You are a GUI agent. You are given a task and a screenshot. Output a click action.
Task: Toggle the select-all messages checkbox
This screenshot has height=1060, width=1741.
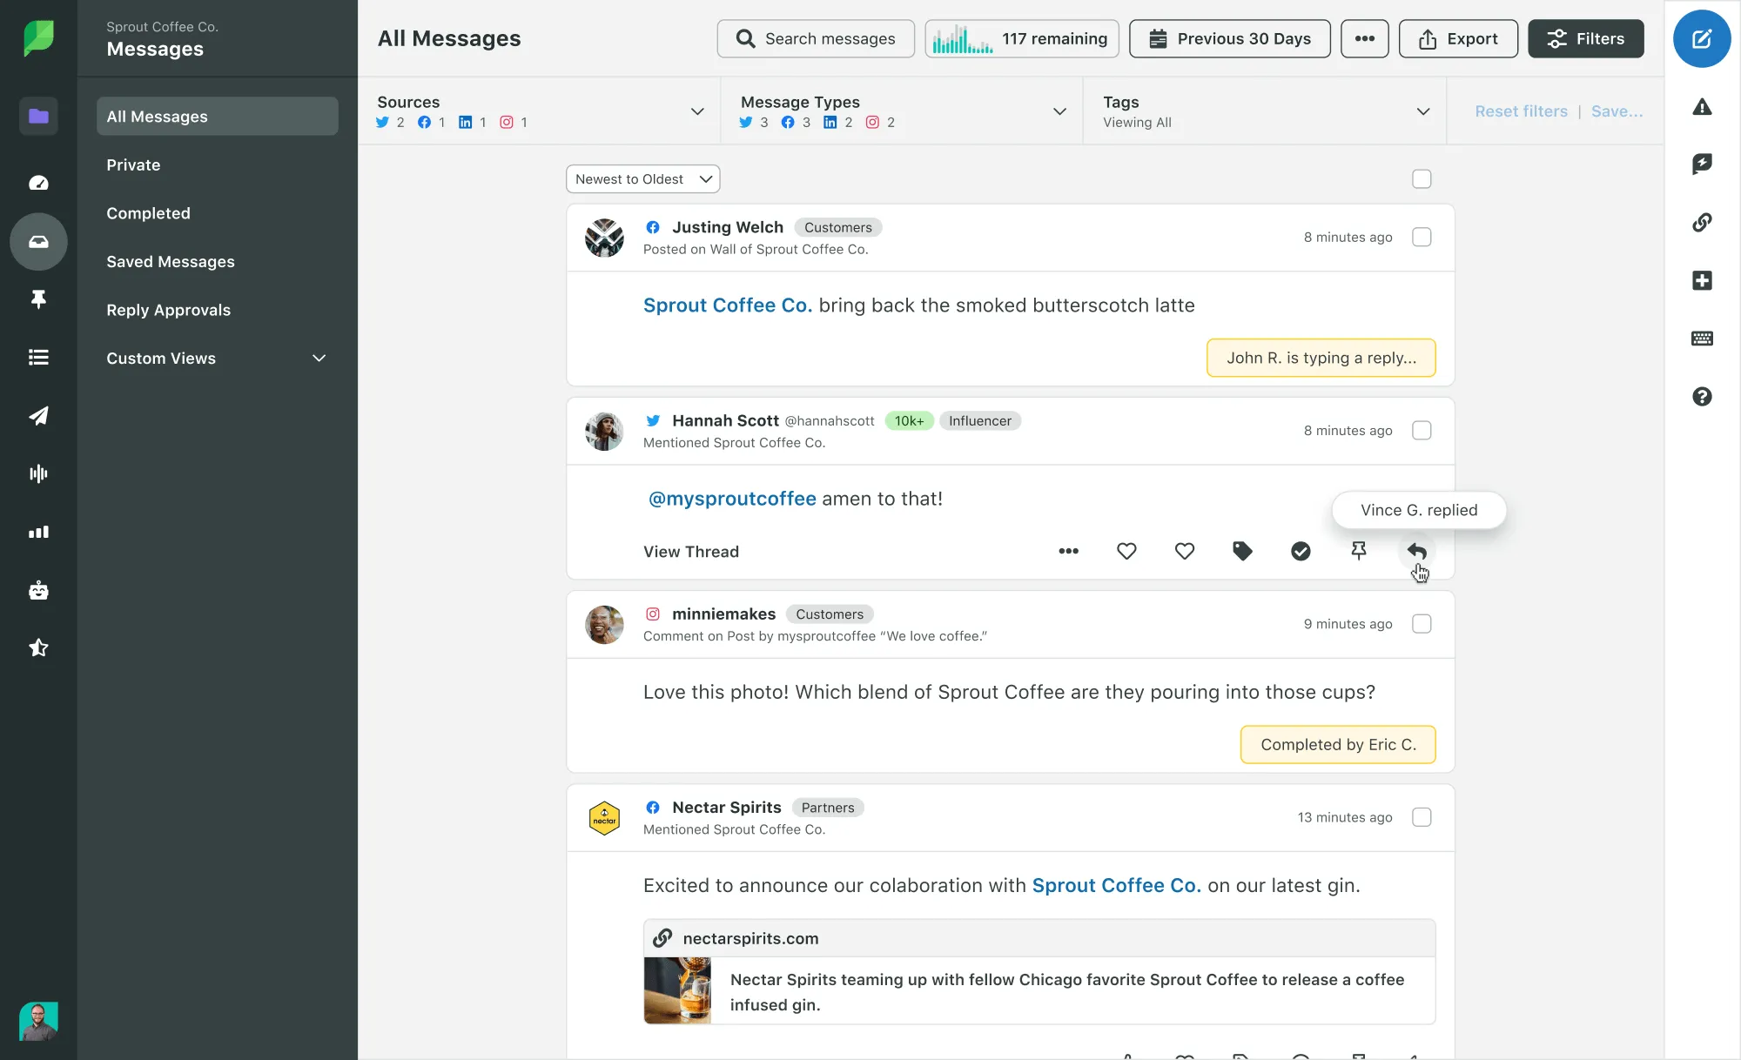pyautogui.click(x=1422, y=178)
